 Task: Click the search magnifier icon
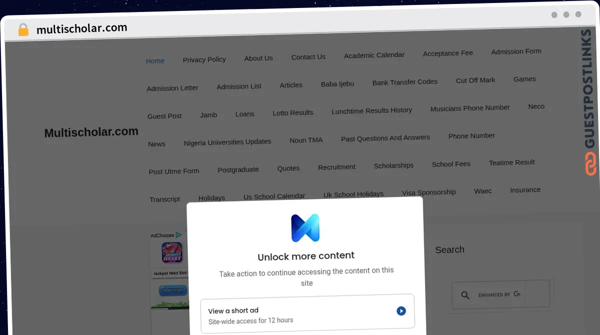coord(465,295)
